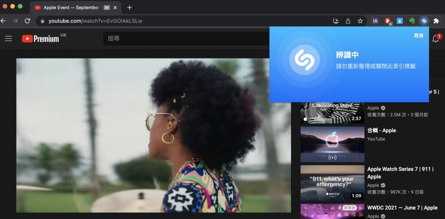The width and height of the screenshot is (445, 219).
Task: Click the 請勿重新整理或關閉此索引標籤 message
Action: click(376, 66)
